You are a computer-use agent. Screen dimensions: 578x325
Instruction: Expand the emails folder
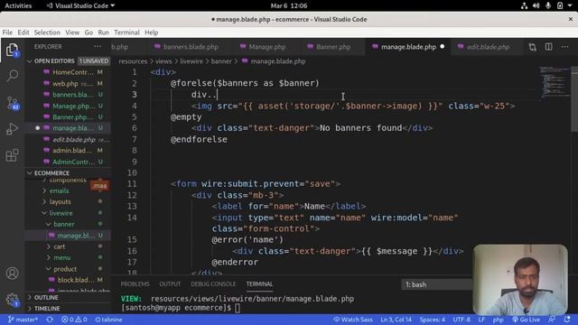(59, 190)
